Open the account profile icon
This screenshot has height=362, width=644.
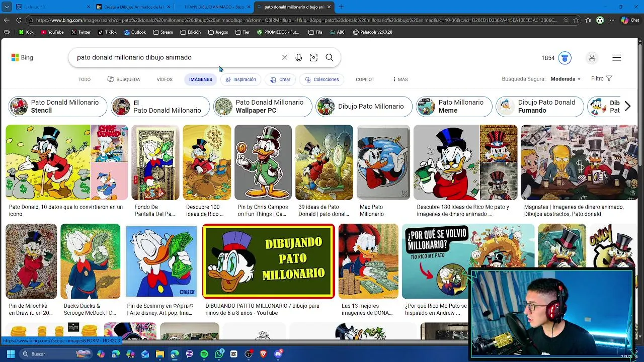(592, 58)
